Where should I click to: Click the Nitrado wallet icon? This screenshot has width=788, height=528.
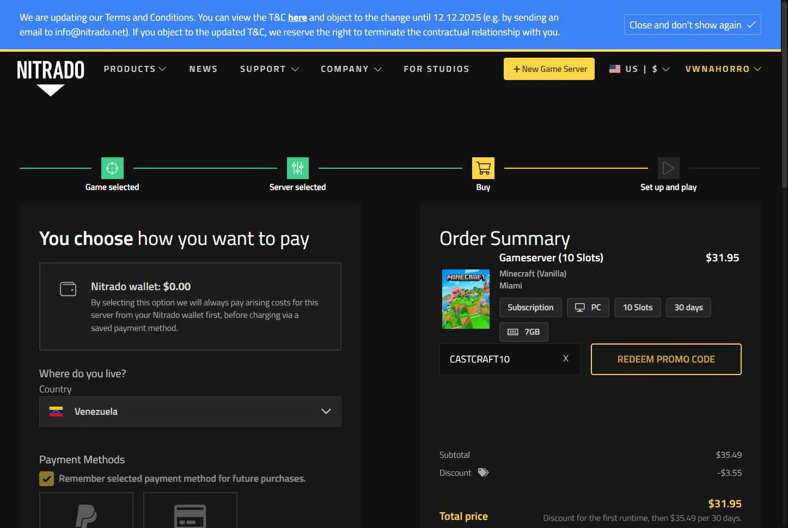click(68, 288)
